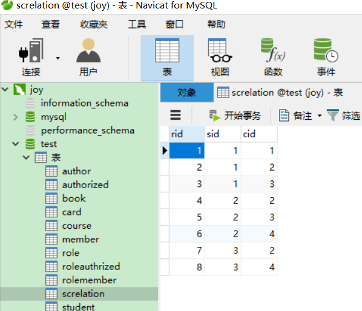Select the book table
This screenshot has height=311, width=362.
(x=74, y=198)
